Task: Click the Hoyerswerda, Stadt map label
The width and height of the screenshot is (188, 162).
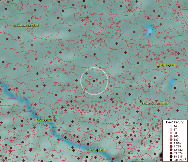Action: pyautogui.click(x=155, y=103)
